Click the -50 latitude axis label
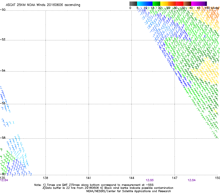The width and height of the screenshot is (220, 193). pos(3,10)
